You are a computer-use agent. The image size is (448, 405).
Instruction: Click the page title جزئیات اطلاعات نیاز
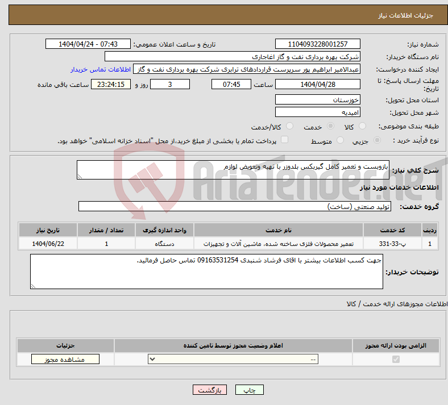[x=406, y=15]
